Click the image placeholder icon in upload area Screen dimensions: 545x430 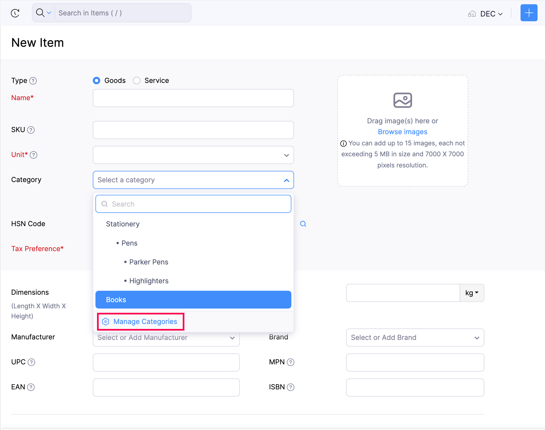(402, 100)
